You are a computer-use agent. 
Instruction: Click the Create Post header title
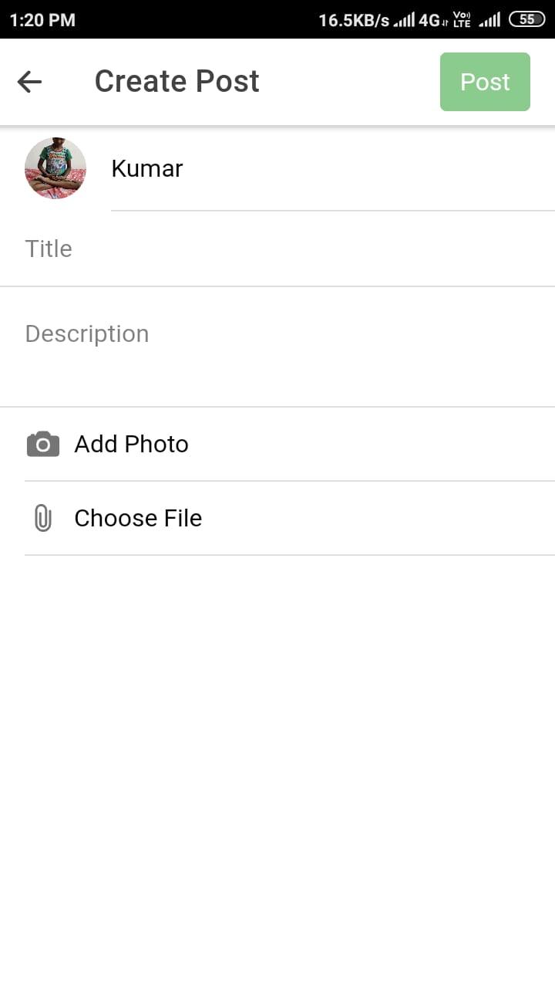pos(177,81)
